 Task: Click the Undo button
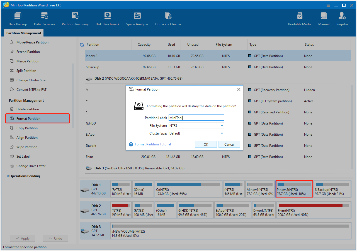tap(55, 238)
